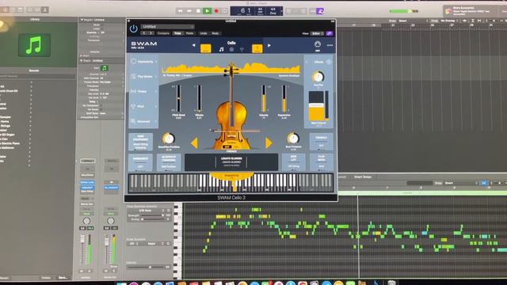Click the Rewind button in Logic transport
Screen dimensions: 507x285
tap(180, 10)
